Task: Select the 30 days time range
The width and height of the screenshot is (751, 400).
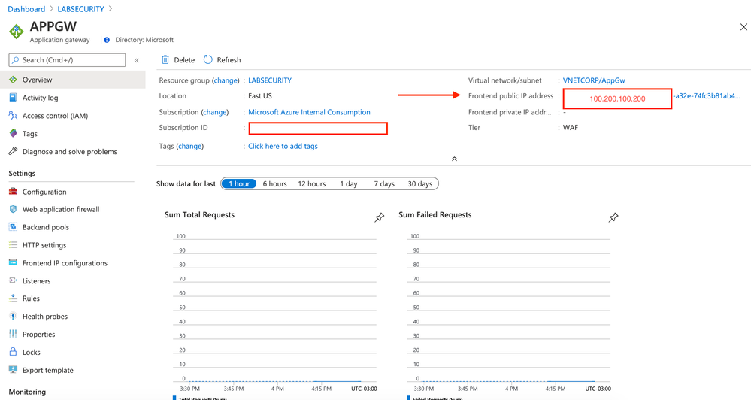Action: (420, 184)
